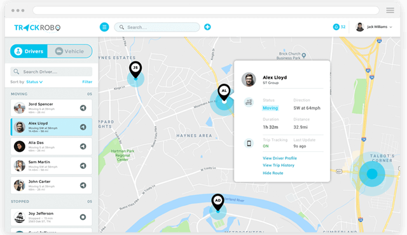
Task: Click Jack Williams profile avatar
Action: (360, 27)
